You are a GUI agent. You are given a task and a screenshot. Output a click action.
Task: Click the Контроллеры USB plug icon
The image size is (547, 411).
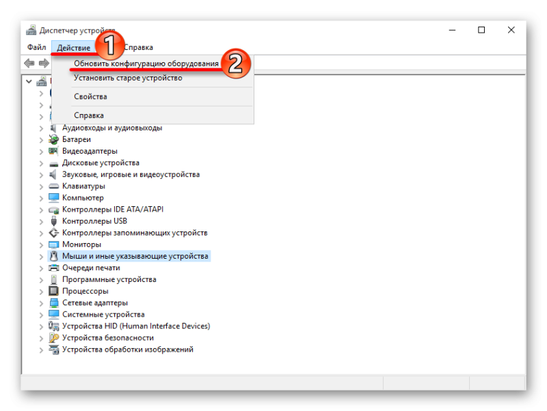[54, 221]
